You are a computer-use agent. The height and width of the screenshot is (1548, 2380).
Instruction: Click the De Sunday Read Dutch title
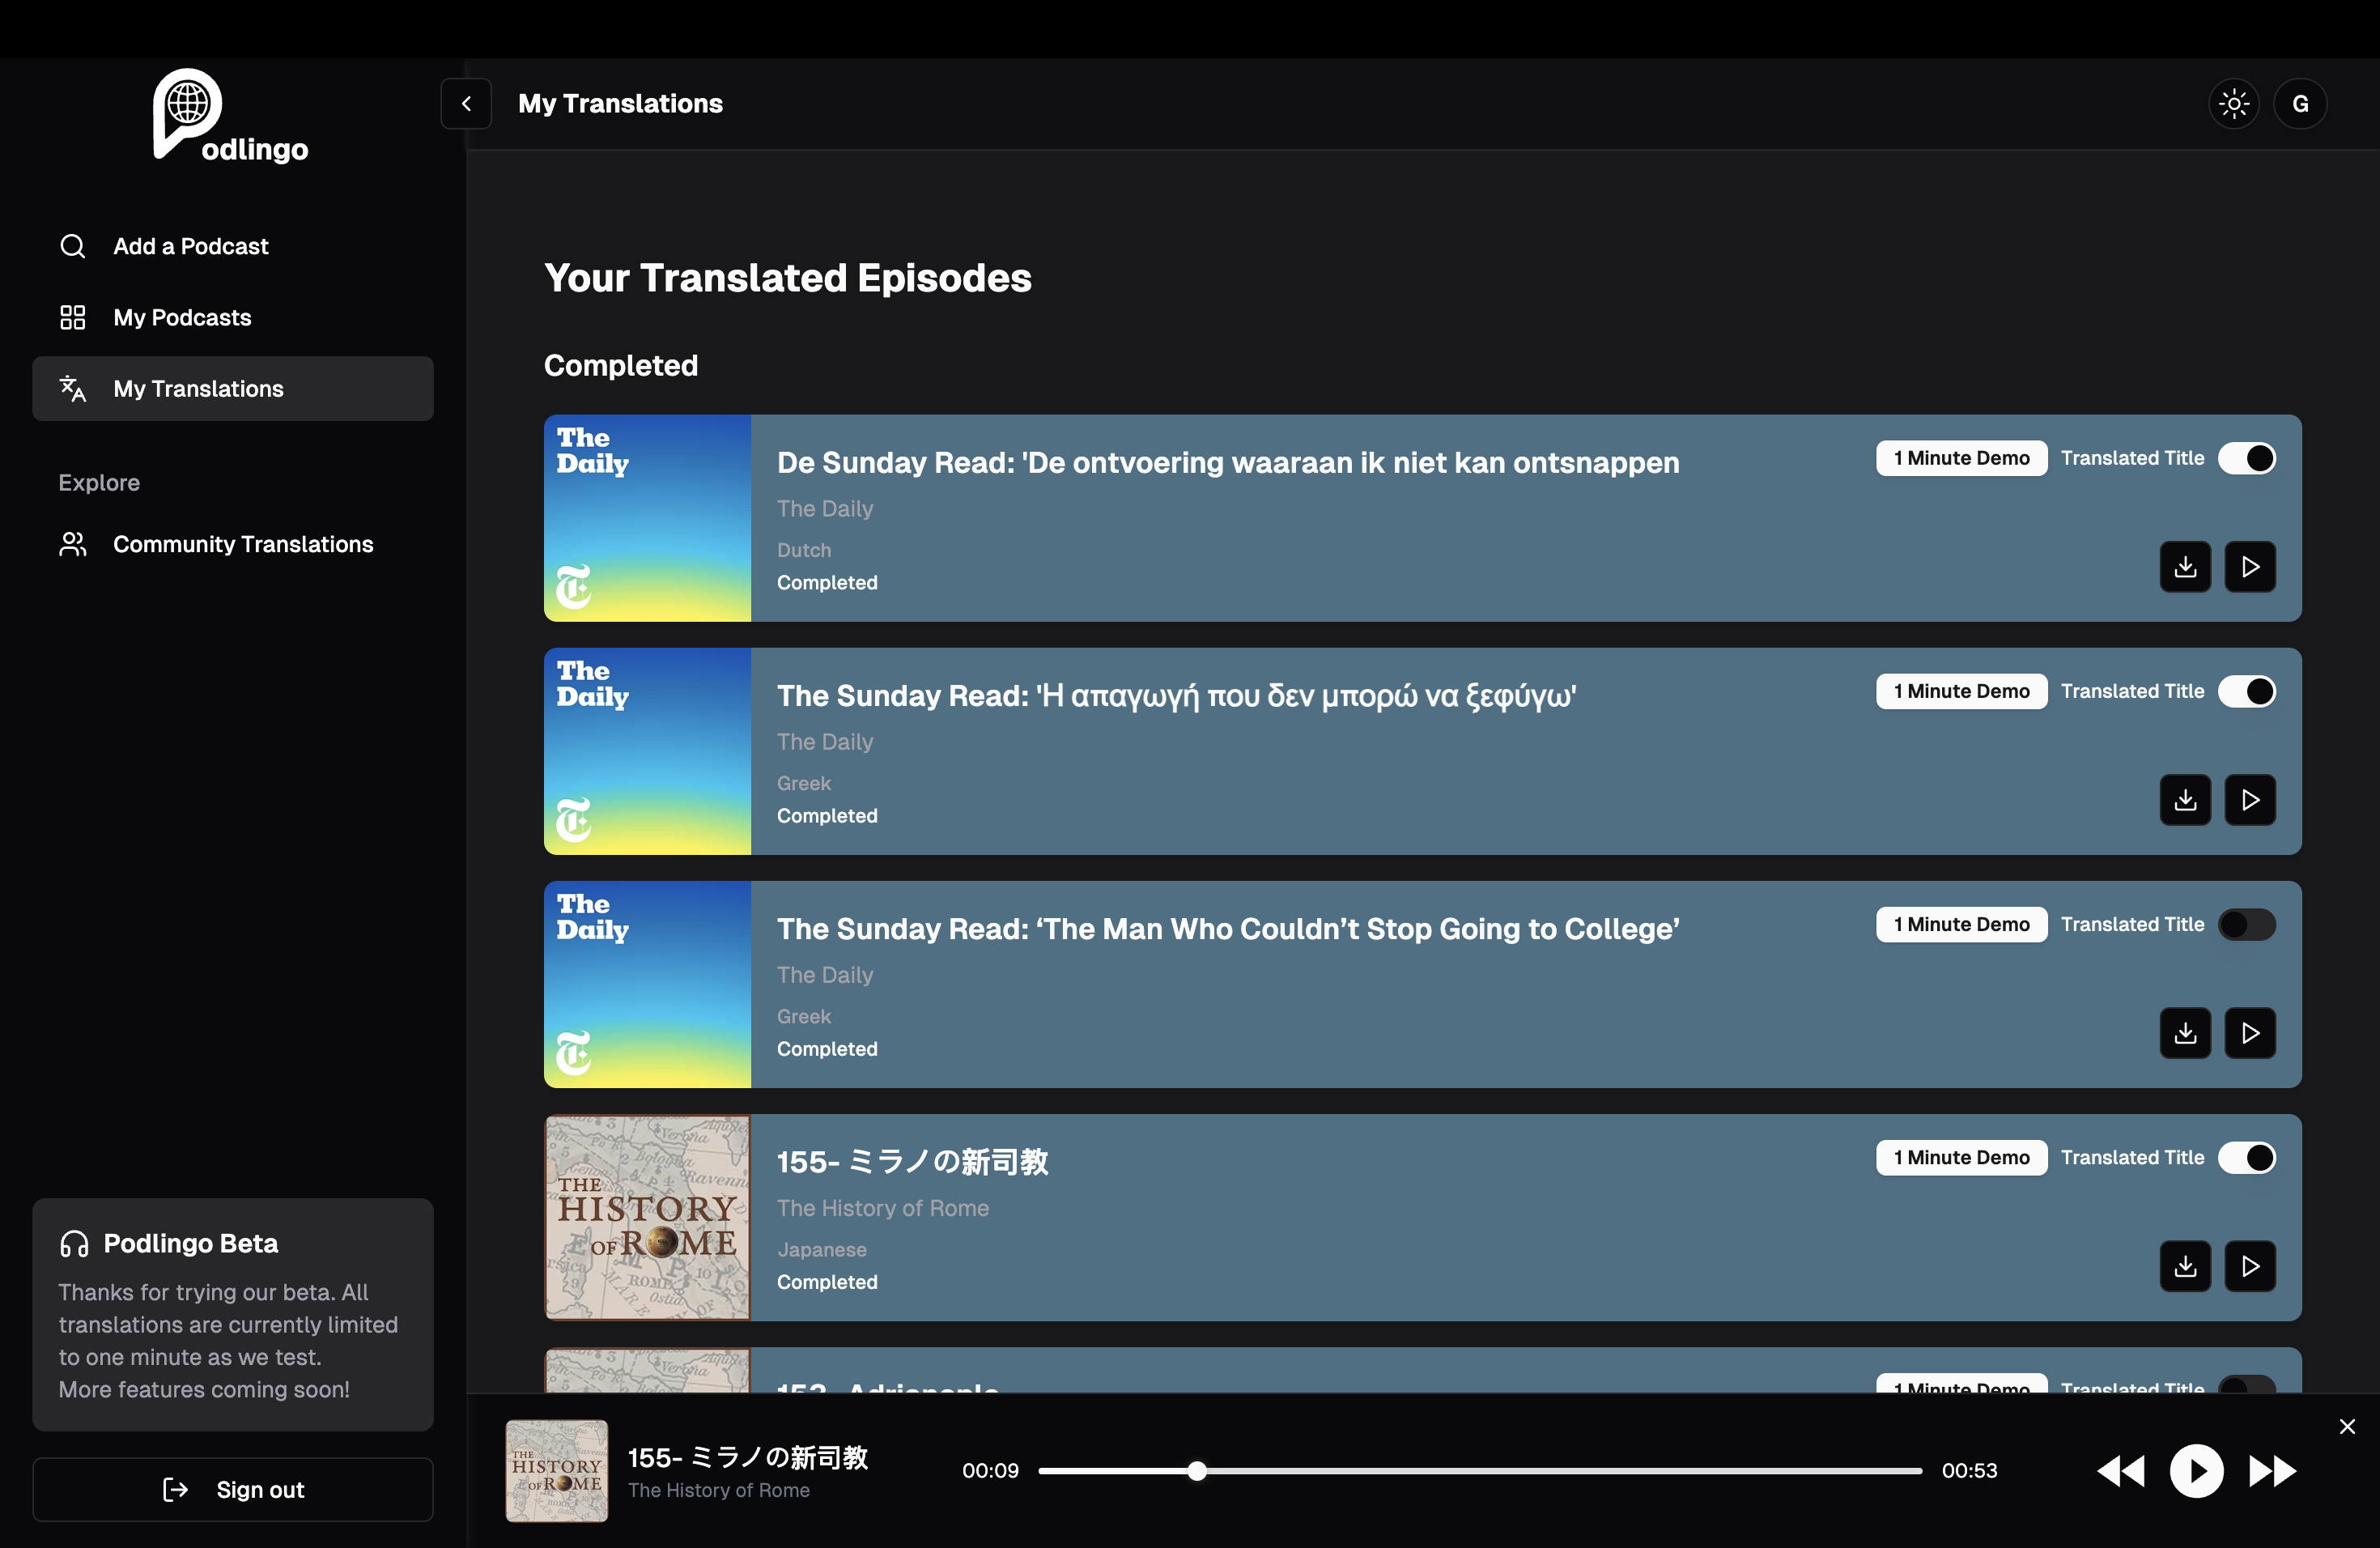tap(1228, 462)
